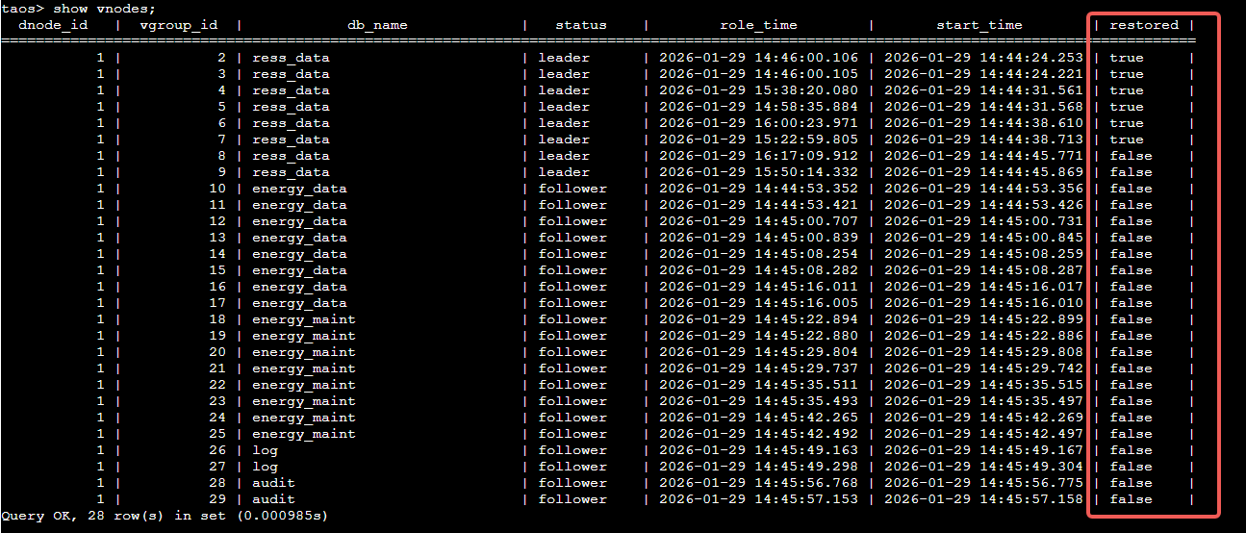Click the restored value false for vgroup 8
This screenshot has height=533, width=1246.
coord(1131,156)
